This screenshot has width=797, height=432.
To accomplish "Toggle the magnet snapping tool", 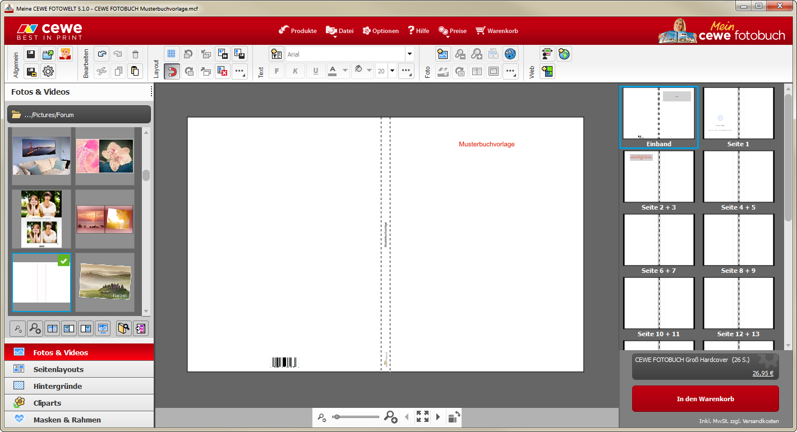I will click(x=172, y=71).
